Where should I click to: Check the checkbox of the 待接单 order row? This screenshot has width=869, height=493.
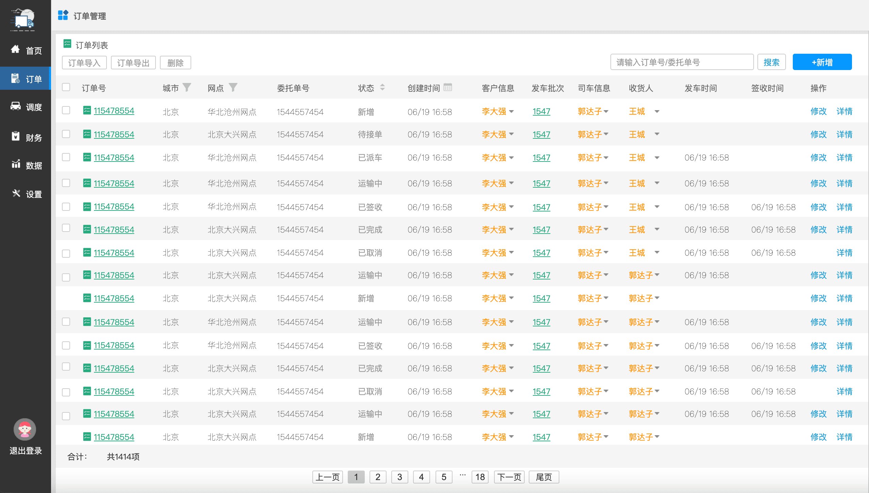(66, 134)
